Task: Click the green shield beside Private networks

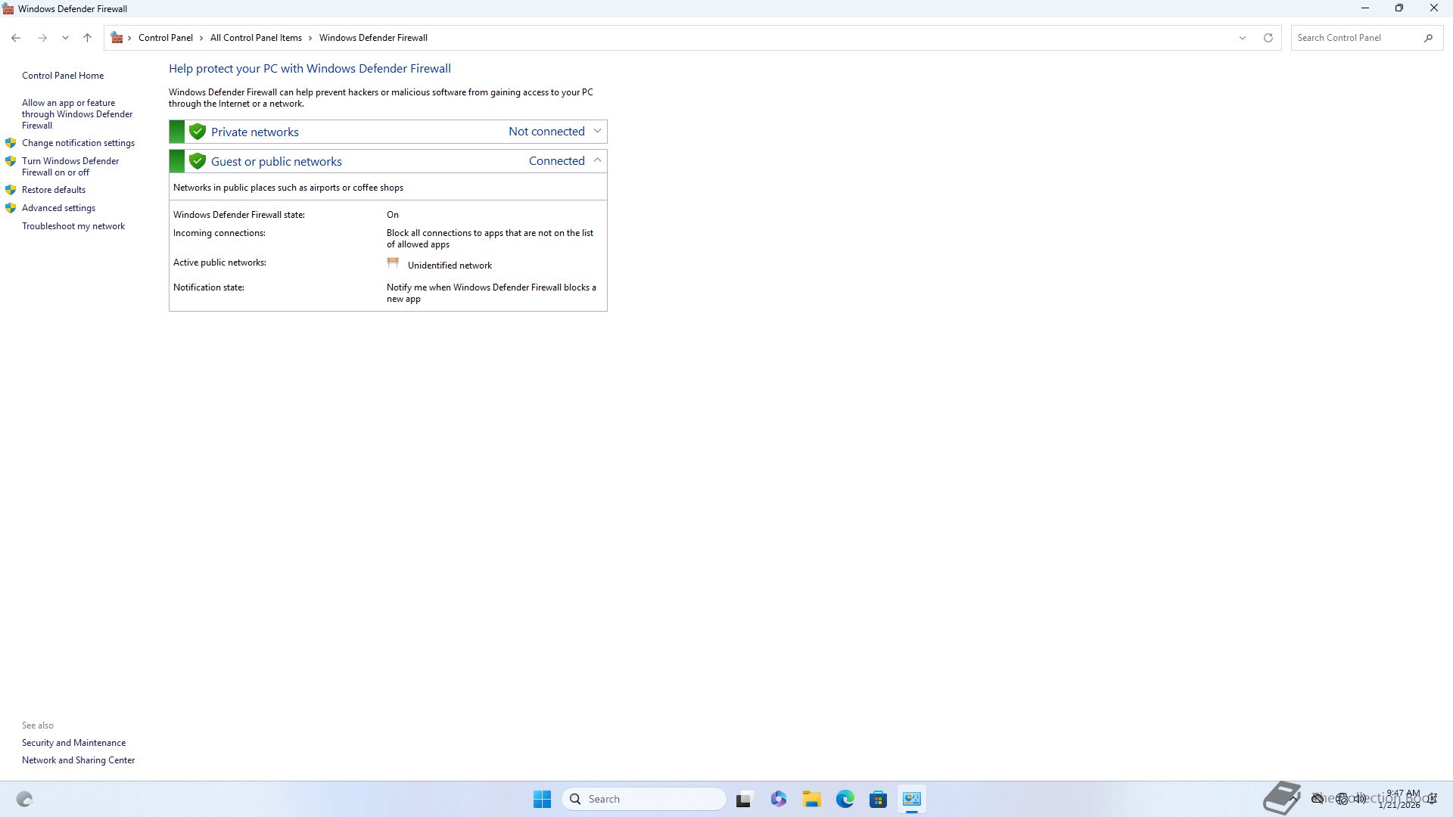Action: coord(198,132)
